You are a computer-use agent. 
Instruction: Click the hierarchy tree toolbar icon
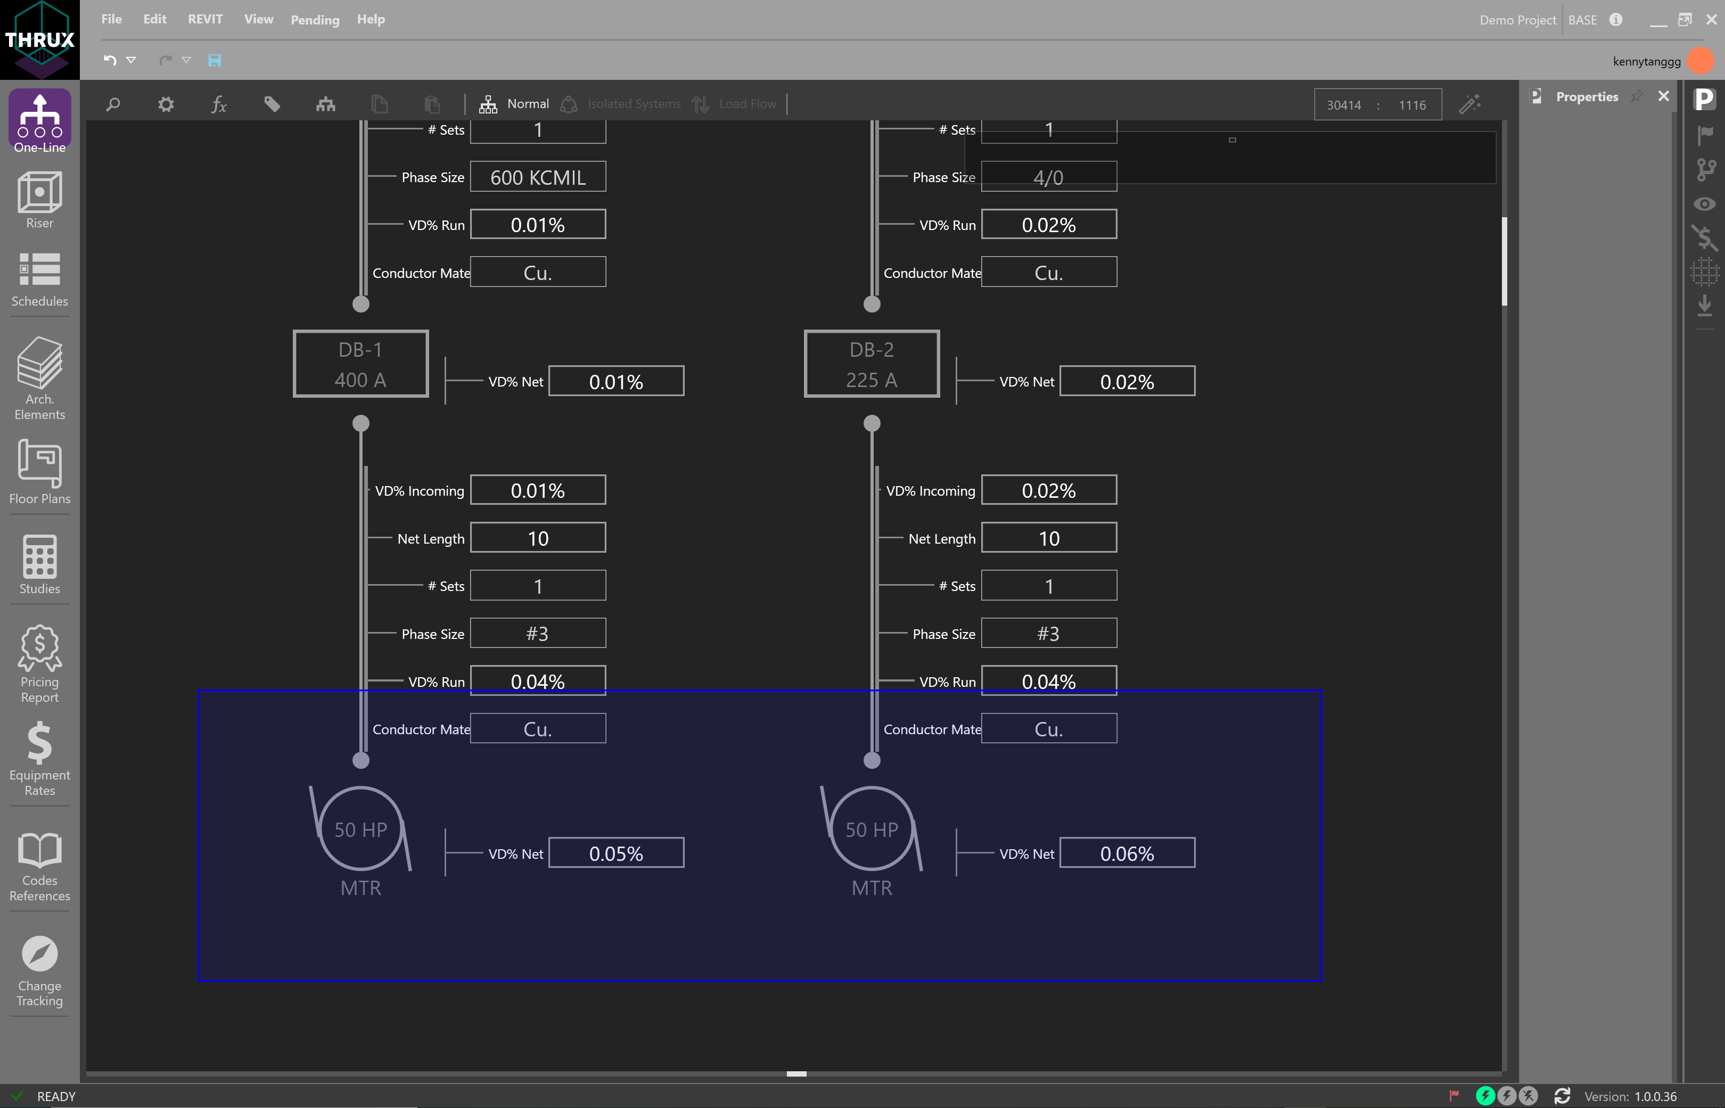[x=325, y=105]
